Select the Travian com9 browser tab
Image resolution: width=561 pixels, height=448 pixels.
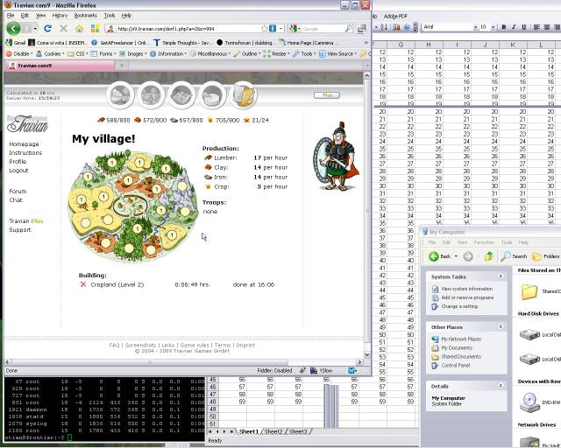coord(60,66)
